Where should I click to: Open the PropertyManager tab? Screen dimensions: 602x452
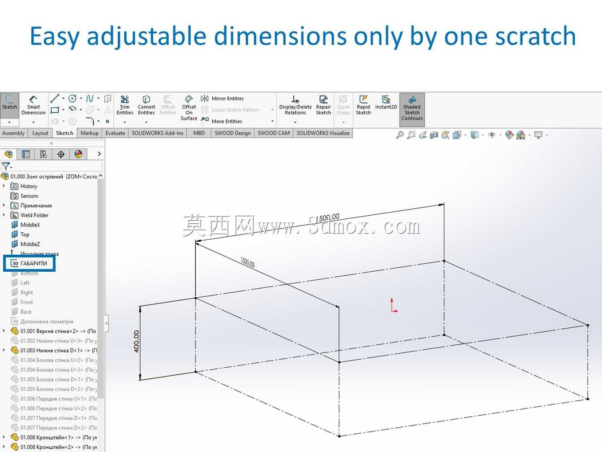tap(26, 154)
